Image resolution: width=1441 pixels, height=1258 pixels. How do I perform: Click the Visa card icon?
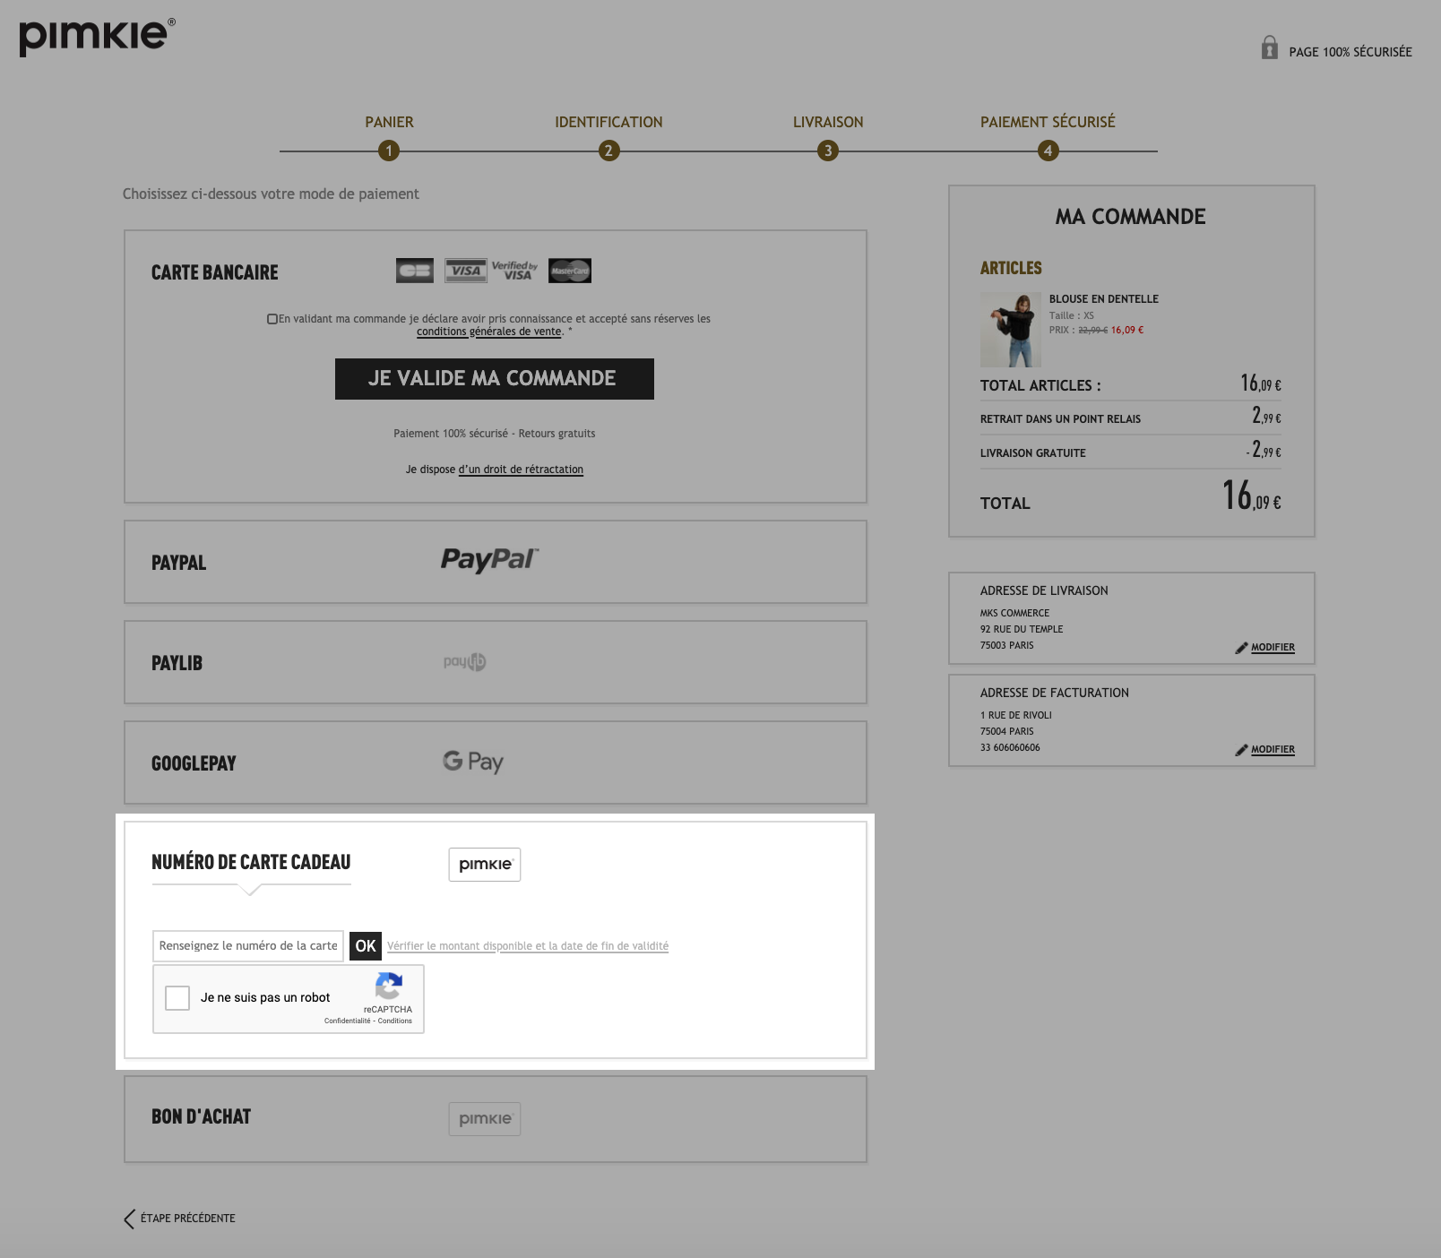(x=466, y=271)
